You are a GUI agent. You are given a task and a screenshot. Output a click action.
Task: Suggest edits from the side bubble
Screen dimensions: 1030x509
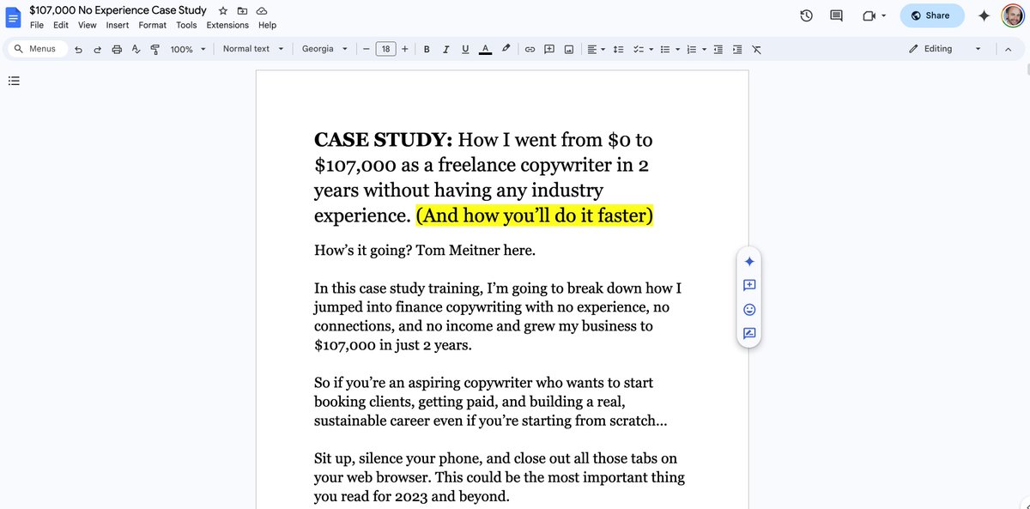pyautogui.click(x=749, y=334)
